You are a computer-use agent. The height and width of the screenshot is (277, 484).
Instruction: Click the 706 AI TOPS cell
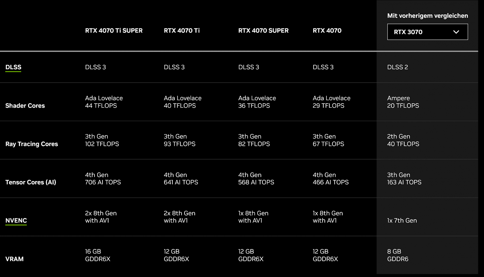click(x=103, y=178)
